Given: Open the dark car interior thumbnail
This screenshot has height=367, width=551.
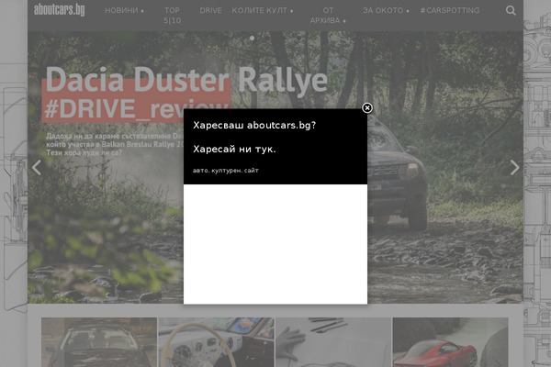Looking at the screenshot, I should [99, 342].
